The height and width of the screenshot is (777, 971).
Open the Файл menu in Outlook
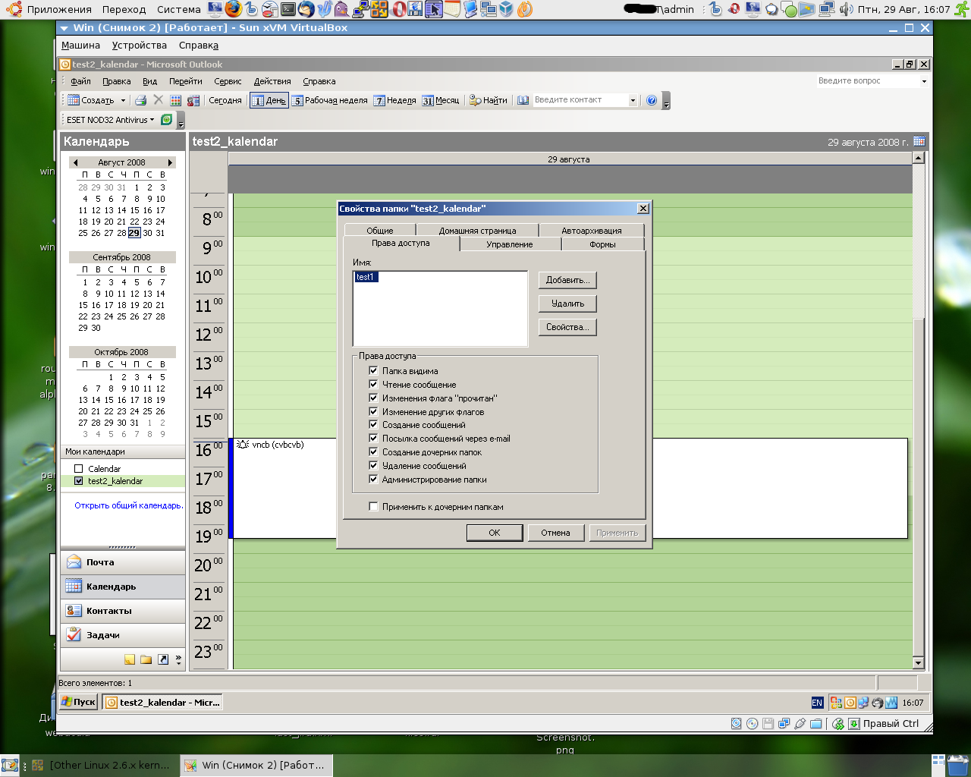pyautogui.click(x=80, y=81)
